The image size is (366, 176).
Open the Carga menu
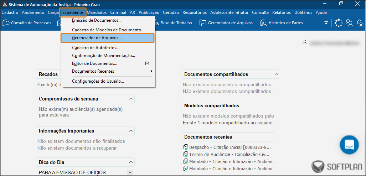click(x=53, y=12)
